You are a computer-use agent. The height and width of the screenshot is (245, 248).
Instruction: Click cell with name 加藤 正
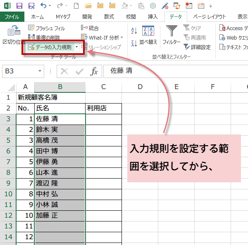[60, 216]
